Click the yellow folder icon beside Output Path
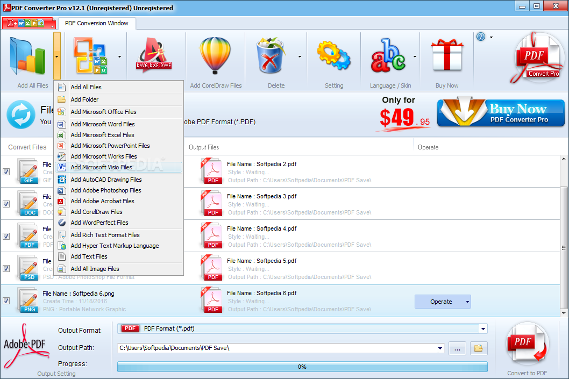This screenshot has height=379, width=569. tap(479, 348)
